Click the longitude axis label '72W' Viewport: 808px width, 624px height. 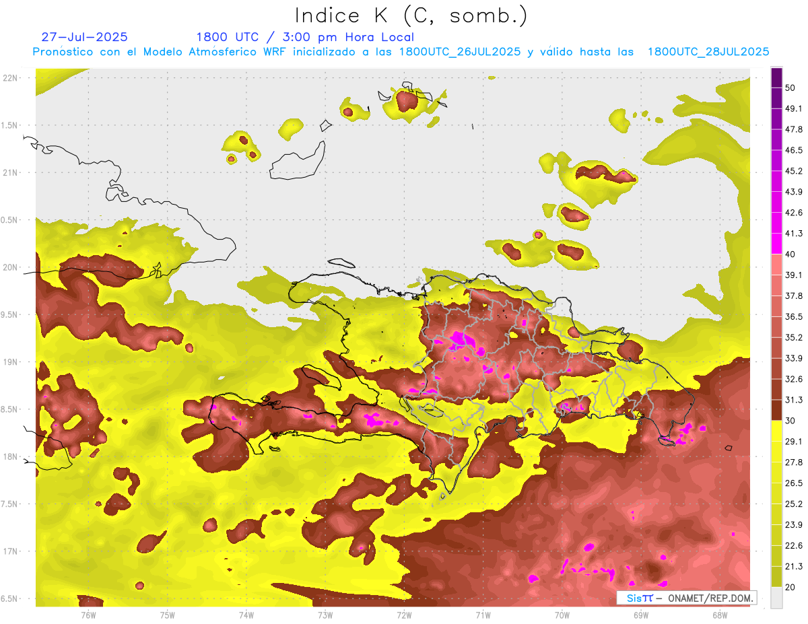click(x=404, y=615)
